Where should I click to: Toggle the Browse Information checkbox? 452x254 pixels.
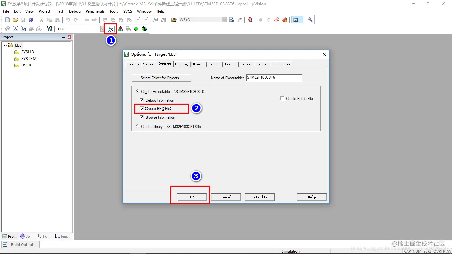142,117
